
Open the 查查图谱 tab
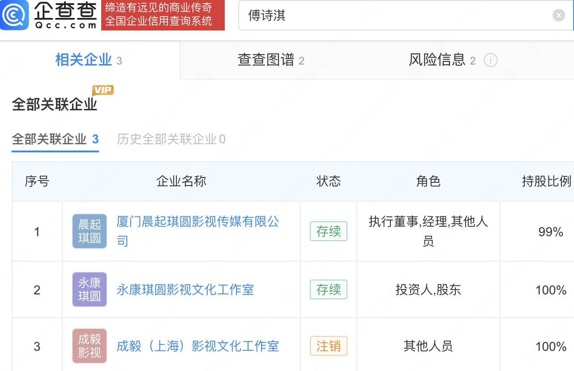coord(270,60)
